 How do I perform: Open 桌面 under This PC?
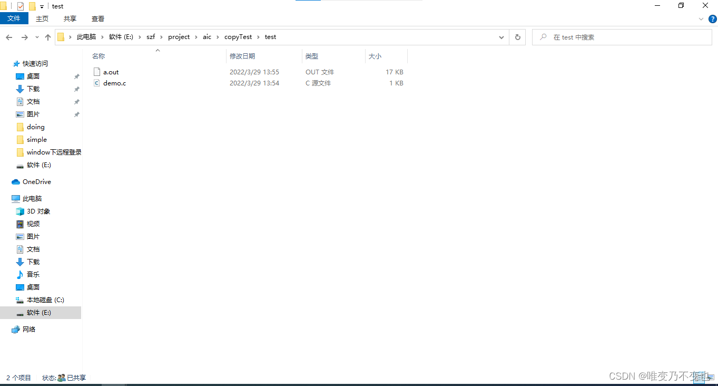point(33,287)
